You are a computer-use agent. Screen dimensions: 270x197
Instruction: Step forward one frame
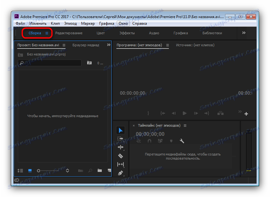pyautogui.click(x=196, y=113)
